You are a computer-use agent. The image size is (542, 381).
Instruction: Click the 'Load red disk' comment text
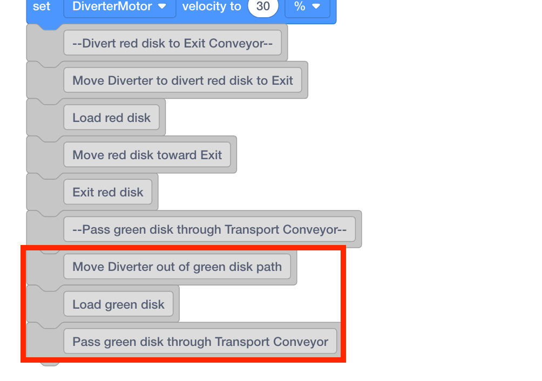111,118
